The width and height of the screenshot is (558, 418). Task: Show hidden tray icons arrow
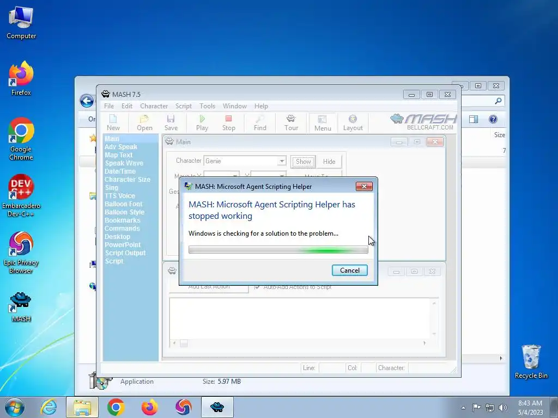pyautogui.click(x=463, y=408)
